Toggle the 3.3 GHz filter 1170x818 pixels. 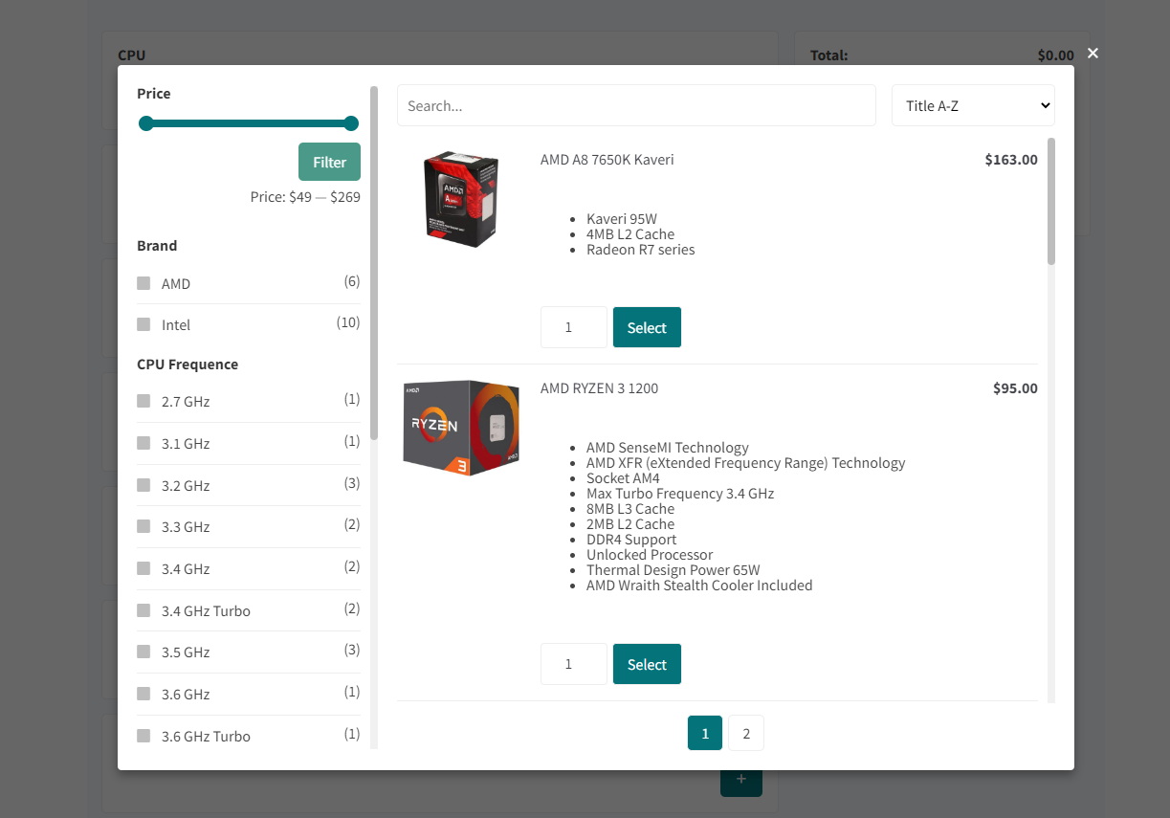[x=143, y=526]
